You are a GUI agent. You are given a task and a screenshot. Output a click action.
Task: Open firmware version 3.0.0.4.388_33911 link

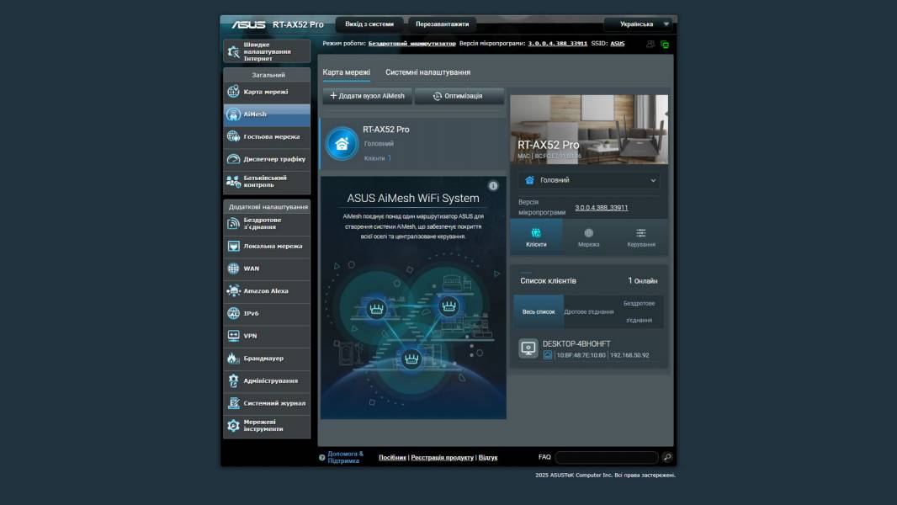(x=601, y=207)
